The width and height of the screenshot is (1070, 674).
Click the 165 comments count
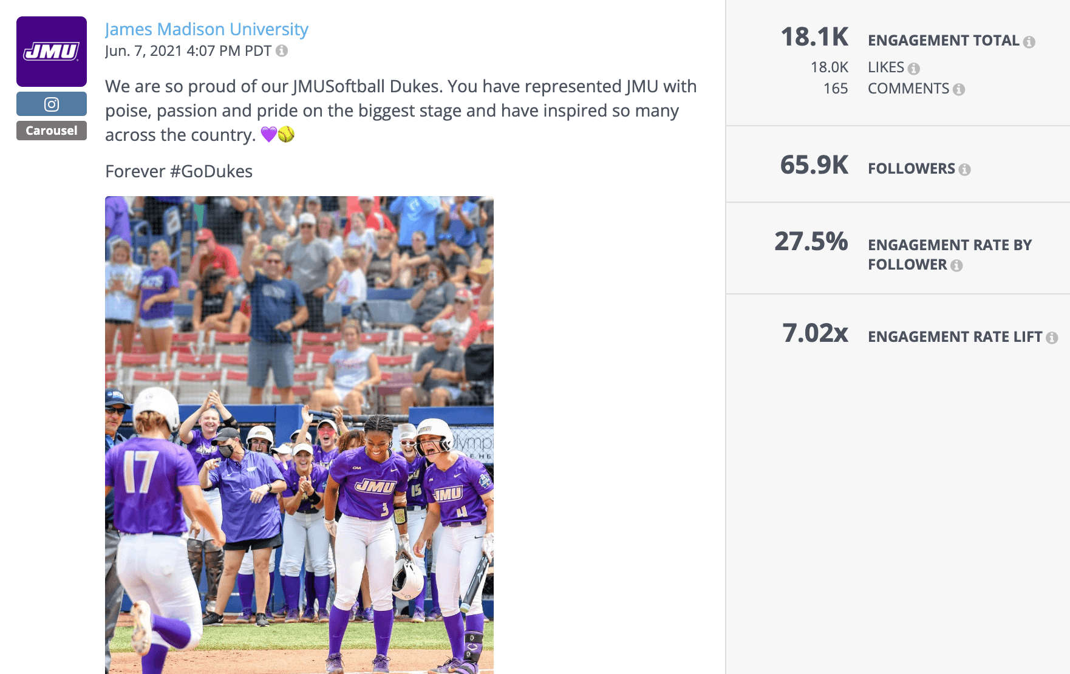click(836, 89)
